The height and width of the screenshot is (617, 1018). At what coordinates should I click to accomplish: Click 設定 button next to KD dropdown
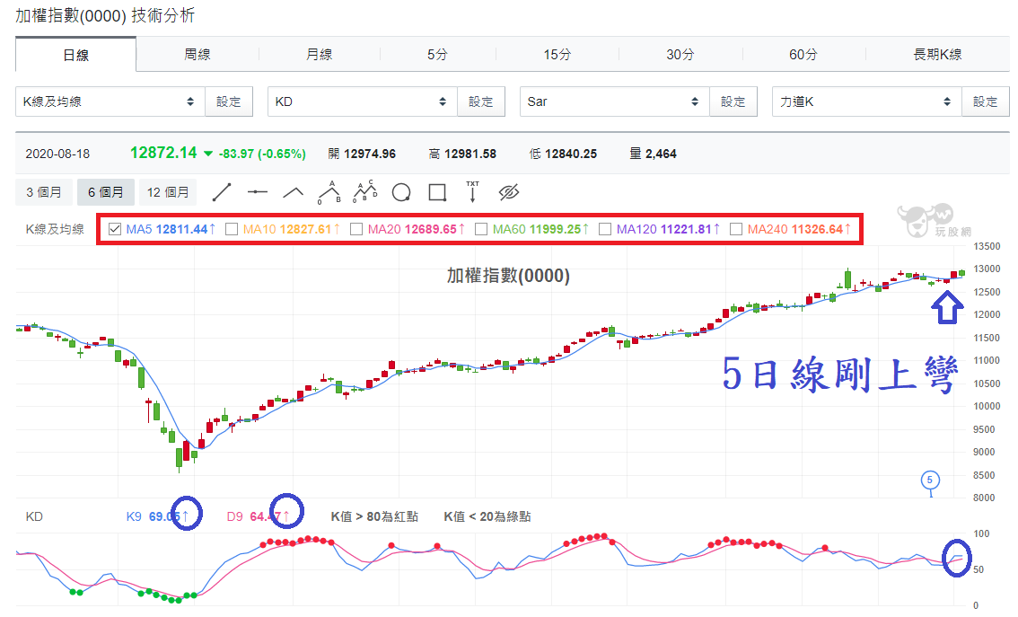coord(481,102)
